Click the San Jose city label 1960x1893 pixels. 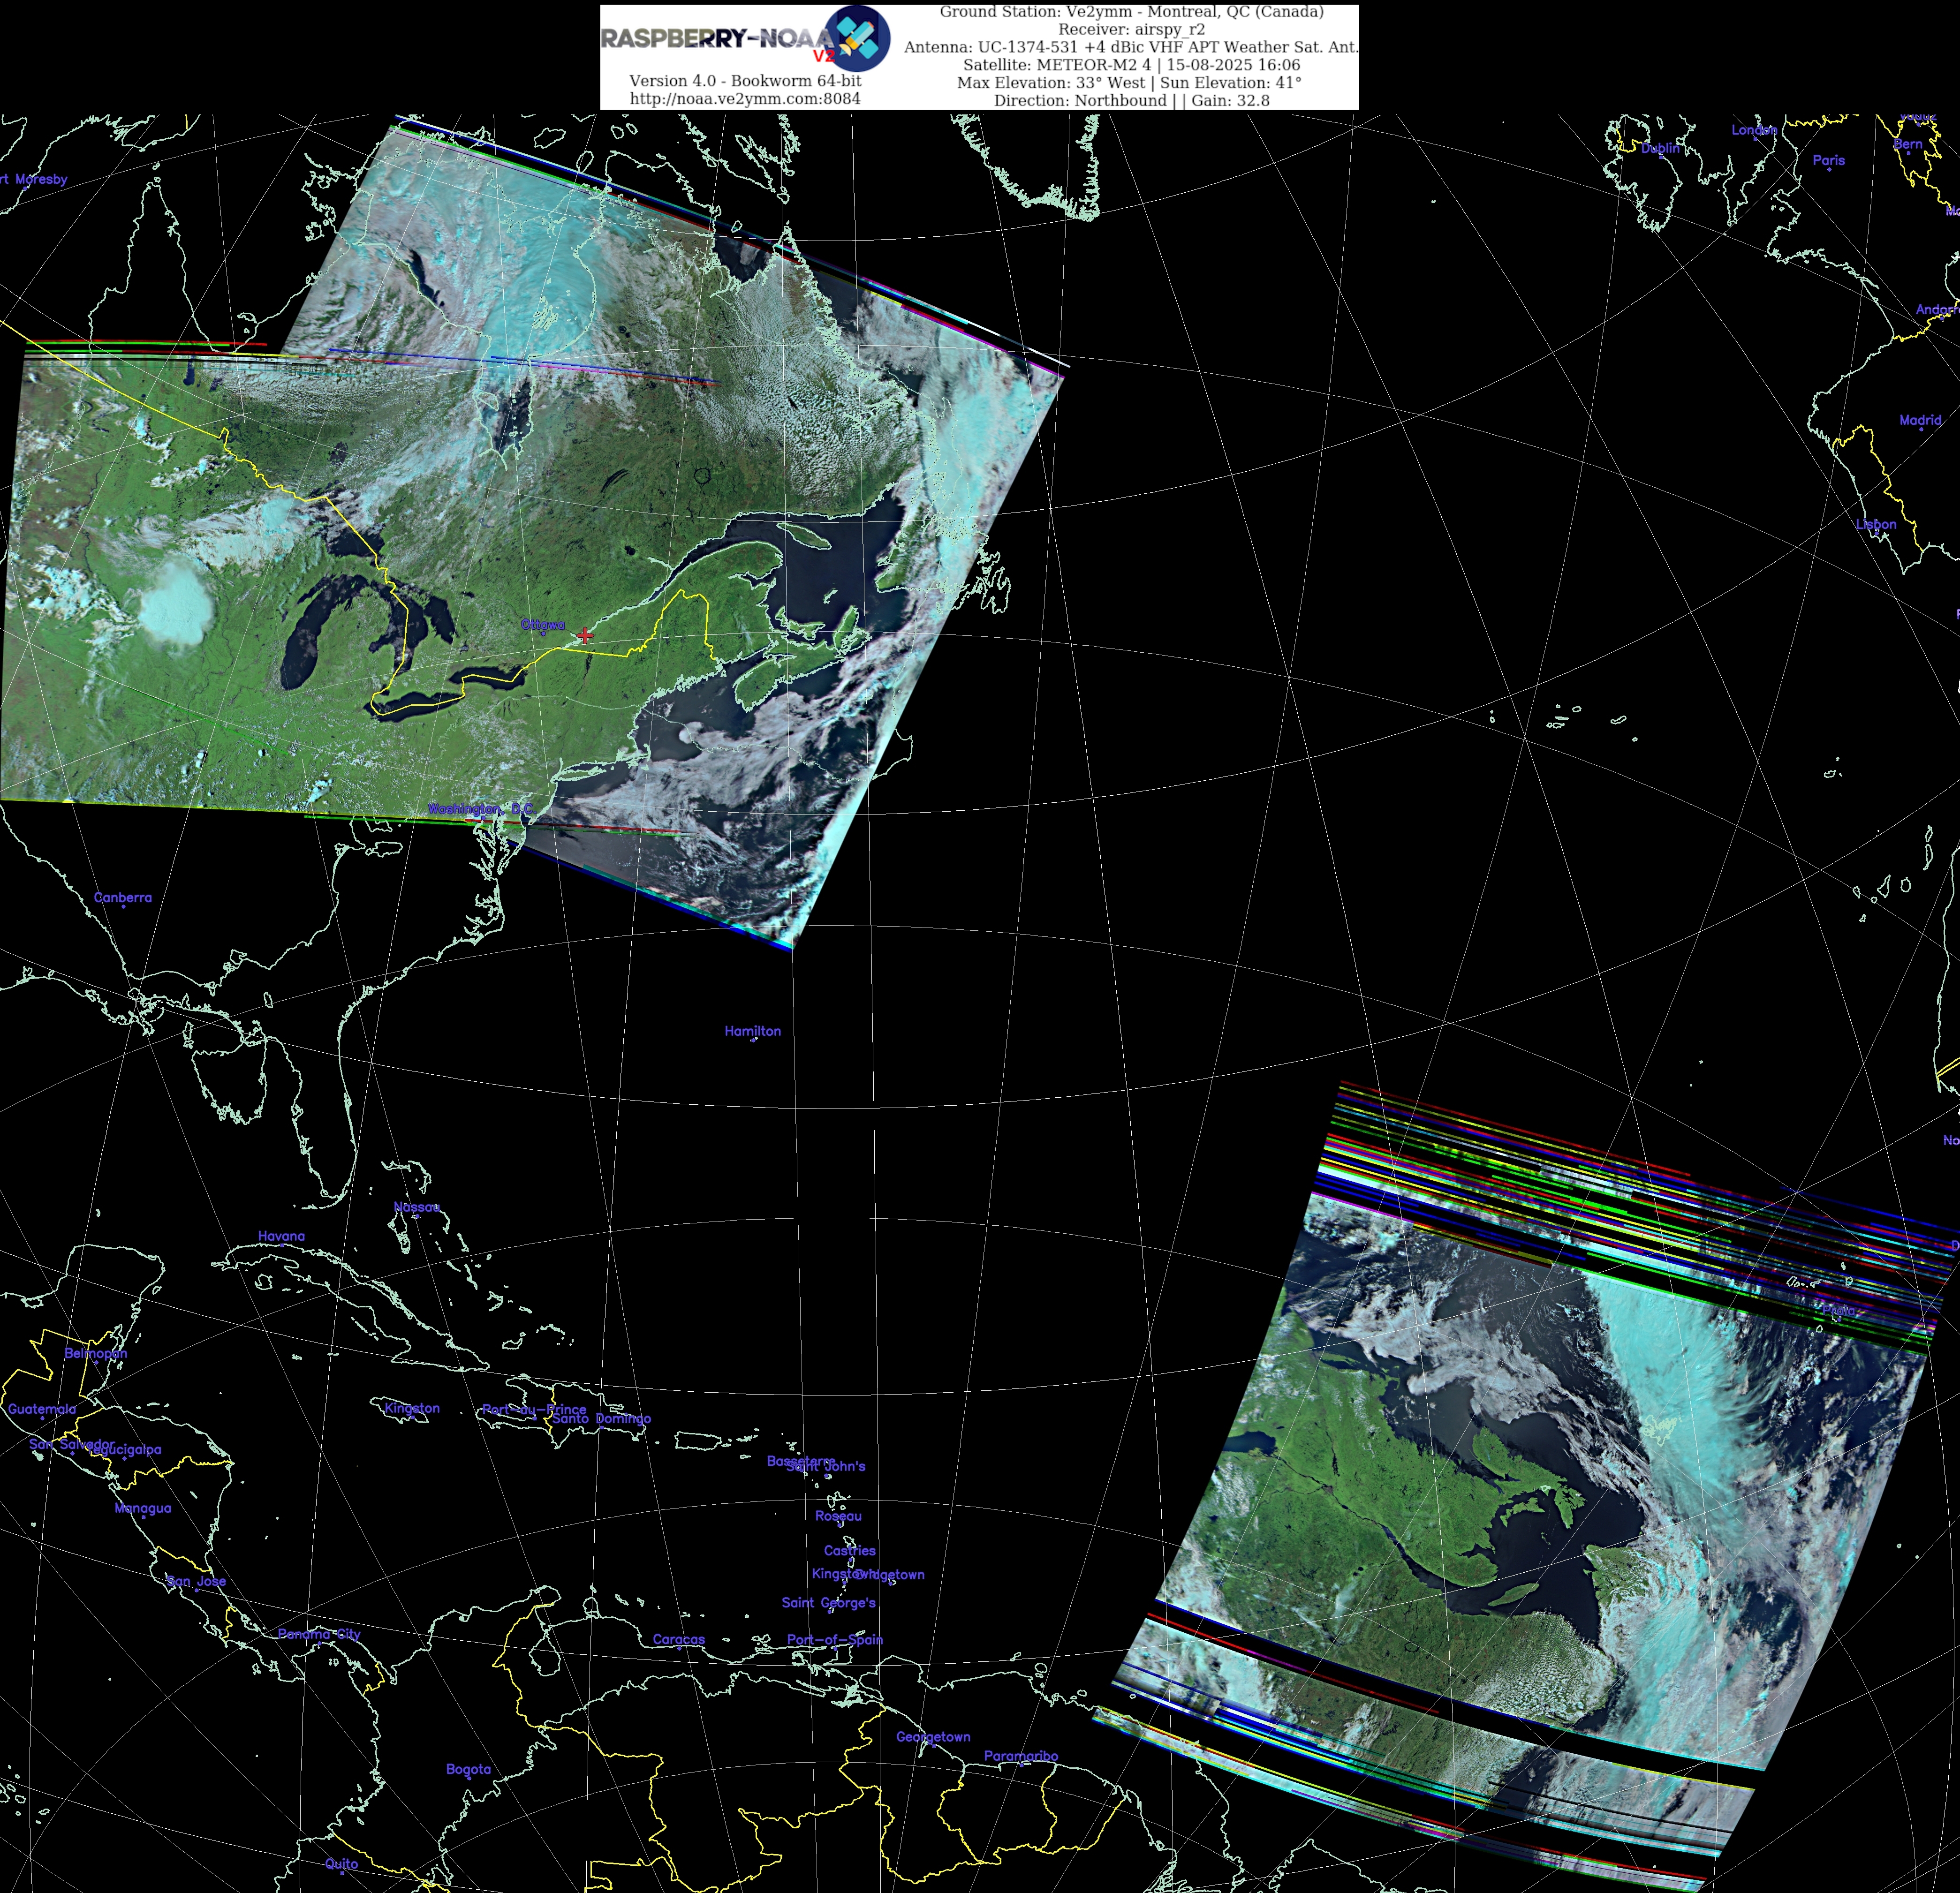[x=197, y=1581]
